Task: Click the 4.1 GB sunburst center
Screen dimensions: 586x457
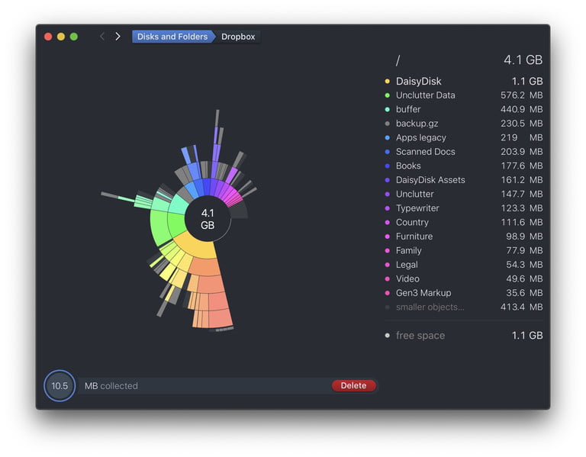Action: pos(208,220)
